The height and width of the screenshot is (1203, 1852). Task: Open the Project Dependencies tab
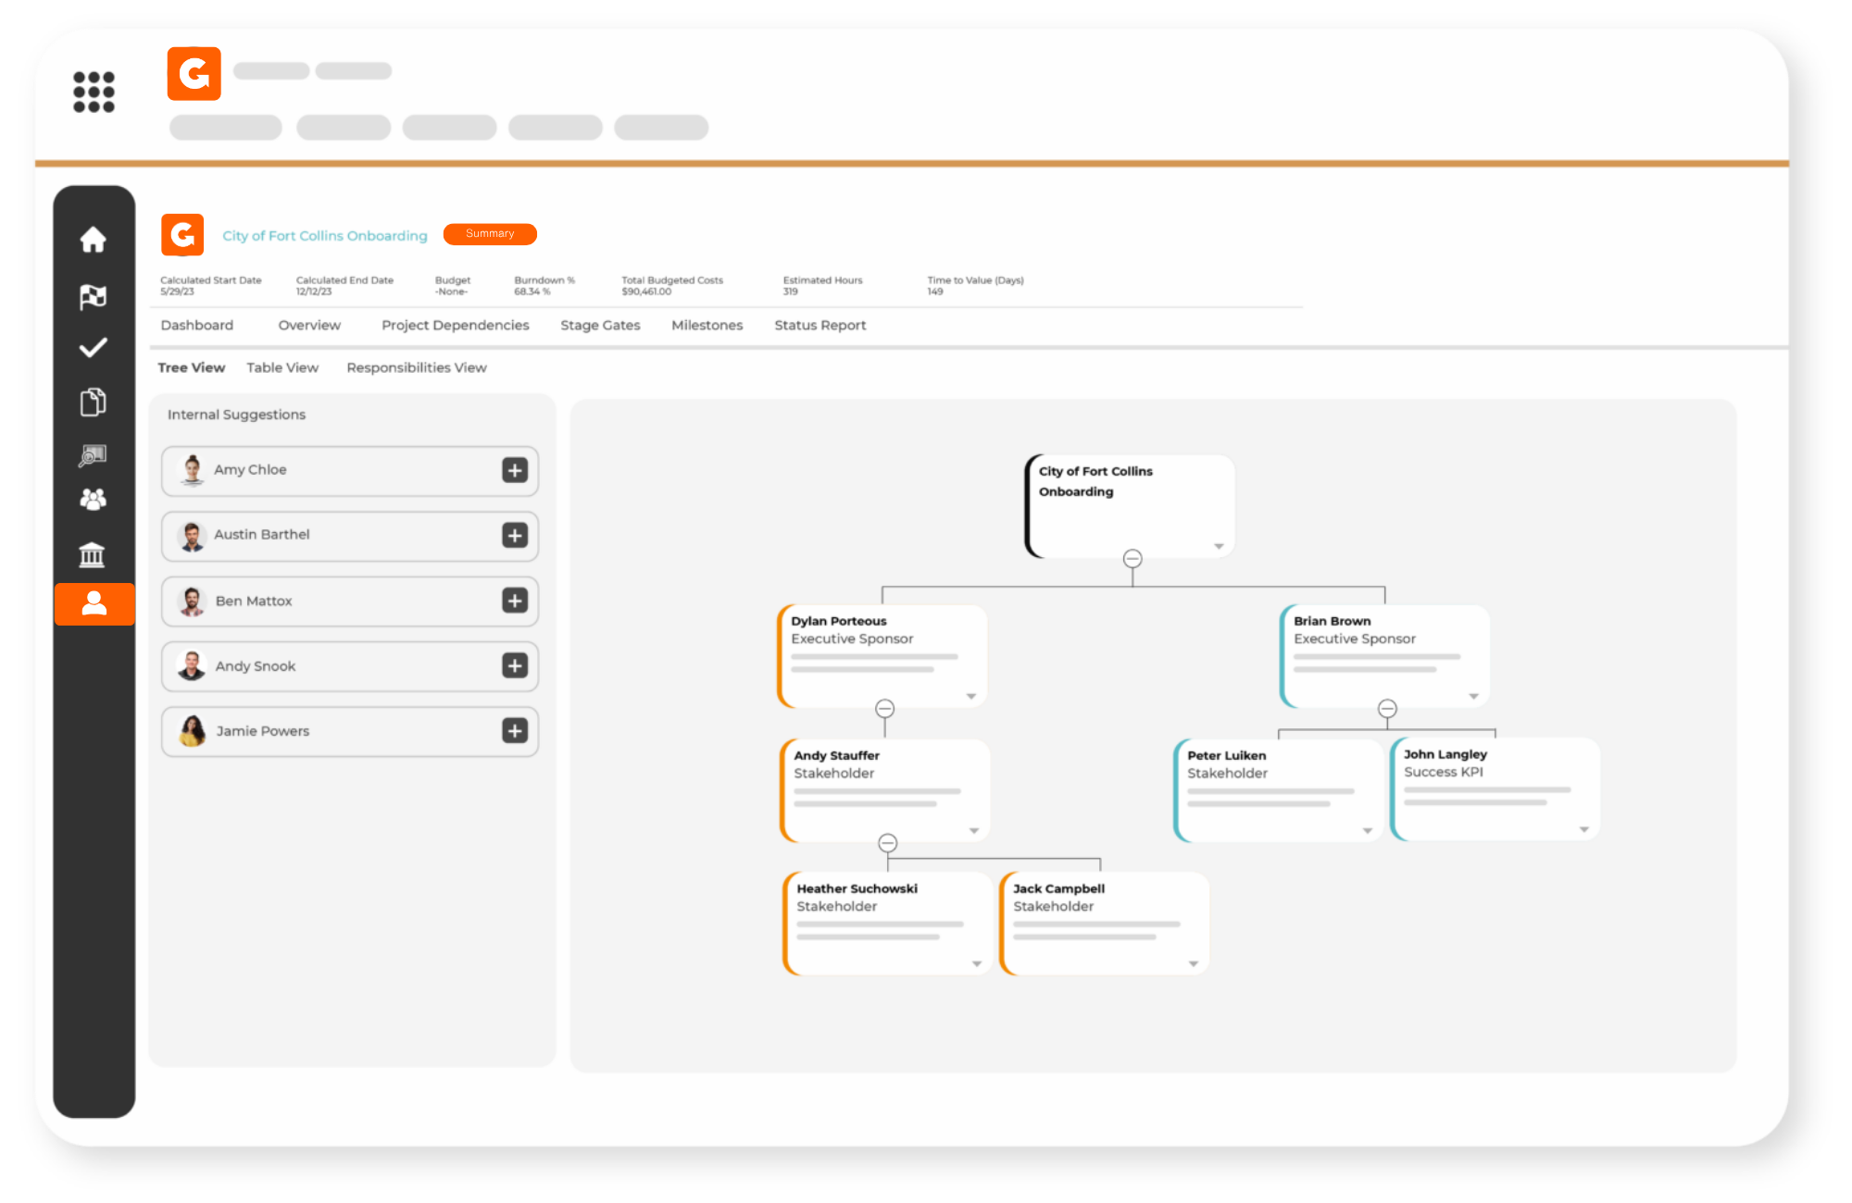point(456,325)
